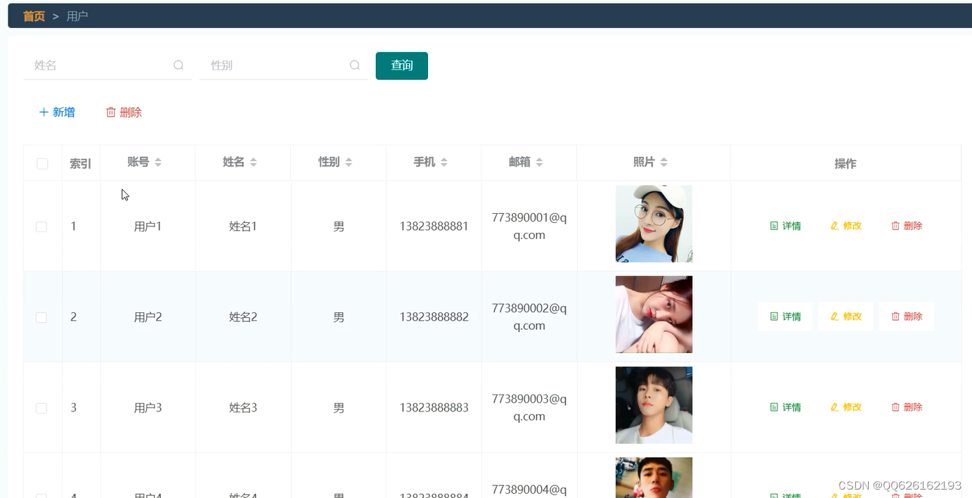Image resolution: width=972 pixels, height=498 pixels.
Task: Click the cell 用户2
Action: pos(148,317)
